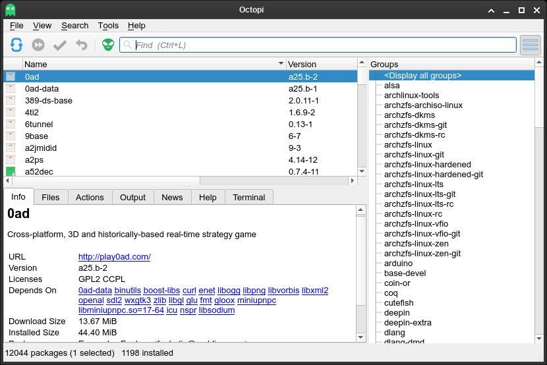Toggle the groups panel hamburger button
547x365 pixels.
pyautogui.click(x=531, y=45)
